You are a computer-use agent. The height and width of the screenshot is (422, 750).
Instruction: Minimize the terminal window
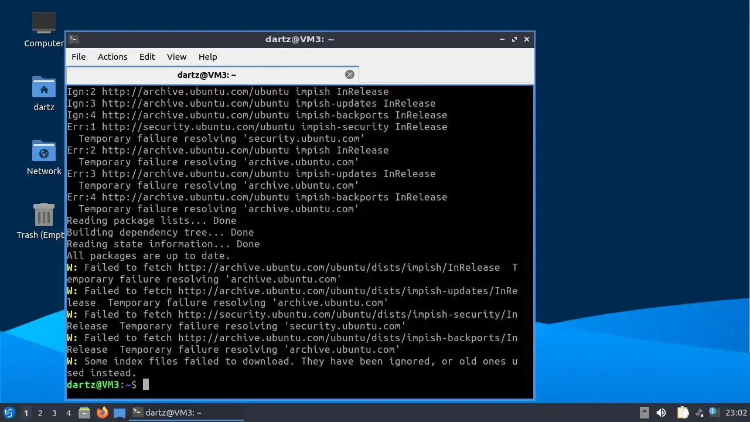point(502,39)
